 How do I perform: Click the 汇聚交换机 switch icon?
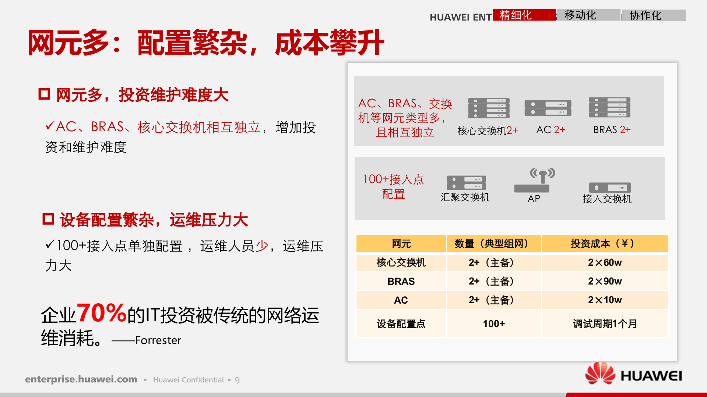pyautogui.click(x=467, y=182)
